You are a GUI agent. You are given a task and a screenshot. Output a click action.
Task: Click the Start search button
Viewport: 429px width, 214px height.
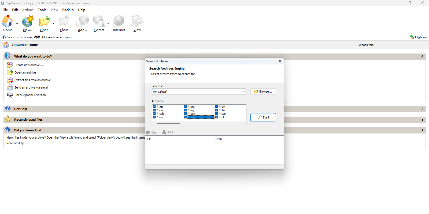(x=263, y=117)
